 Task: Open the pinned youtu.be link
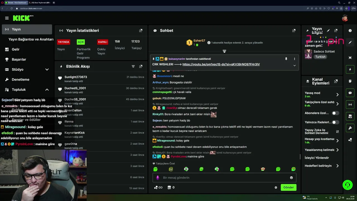pos(221,64)
